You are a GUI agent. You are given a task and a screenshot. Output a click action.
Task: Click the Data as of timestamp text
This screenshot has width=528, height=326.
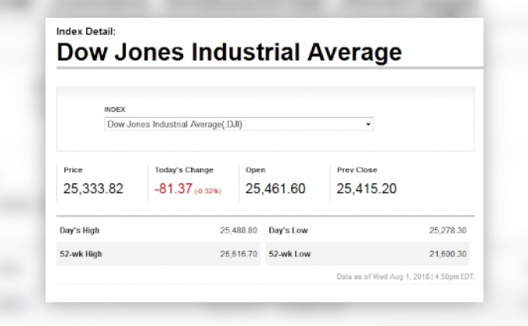click(405, 276)
